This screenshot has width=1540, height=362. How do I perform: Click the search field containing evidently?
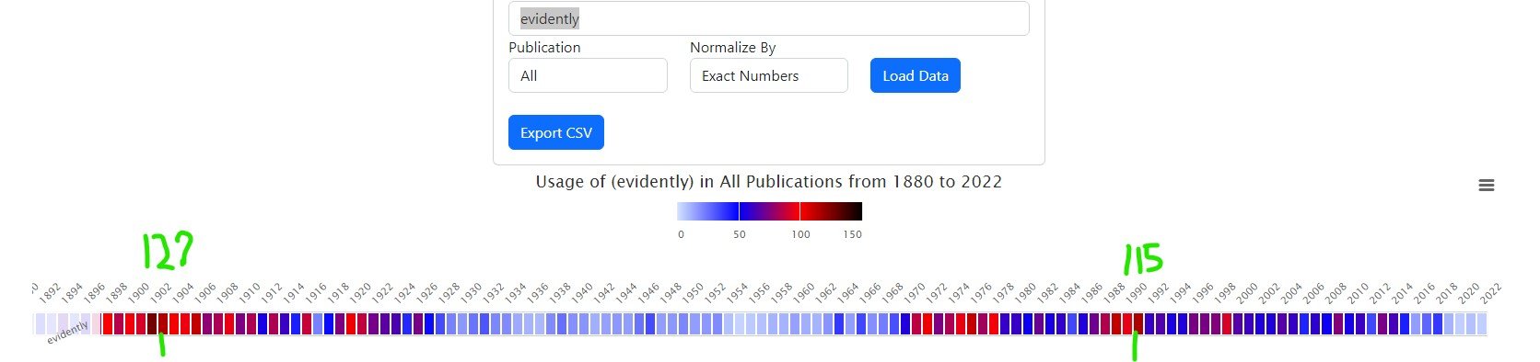point(768,18)
